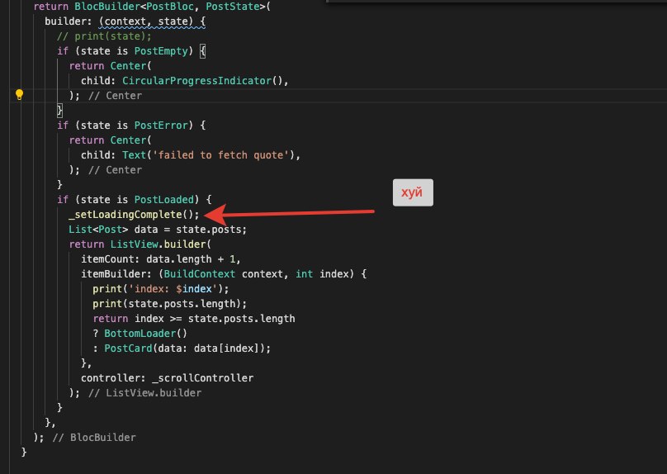This screenshot has height=474, width=667.
Task: Click "PostCard(data: data[index]);" expression
Action: click(x=187, y=348)
